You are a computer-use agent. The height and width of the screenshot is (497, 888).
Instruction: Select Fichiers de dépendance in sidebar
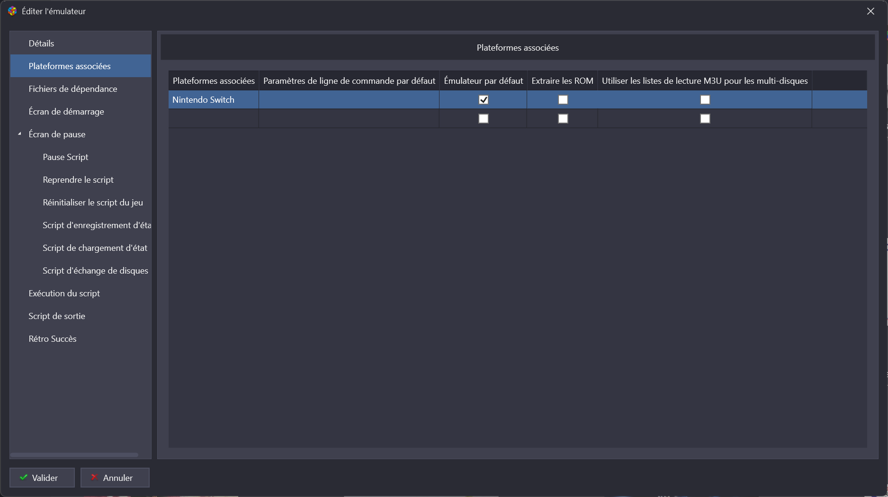tap(72, 89)
